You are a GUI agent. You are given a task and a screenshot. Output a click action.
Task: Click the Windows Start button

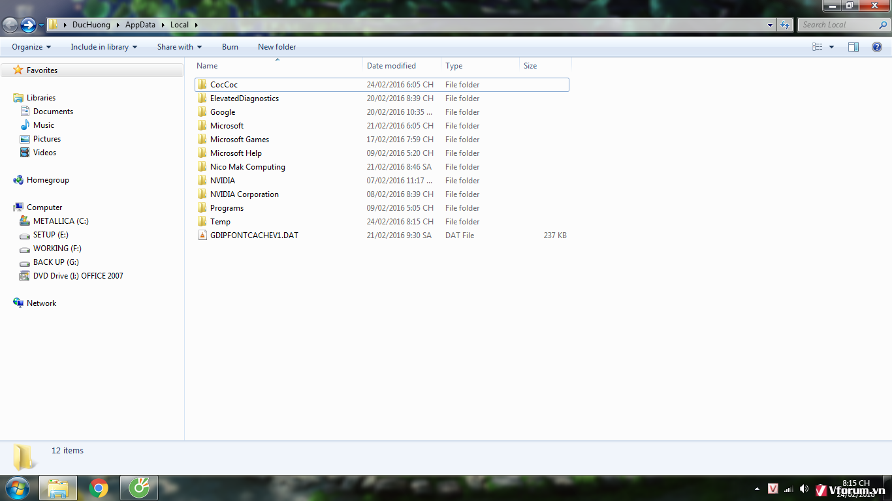pyautogui.click(x=18, y=488)
